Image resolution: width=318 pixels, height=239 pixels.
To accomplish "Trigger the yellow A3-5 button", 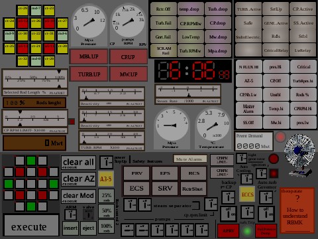I will (x=106, y=179).
